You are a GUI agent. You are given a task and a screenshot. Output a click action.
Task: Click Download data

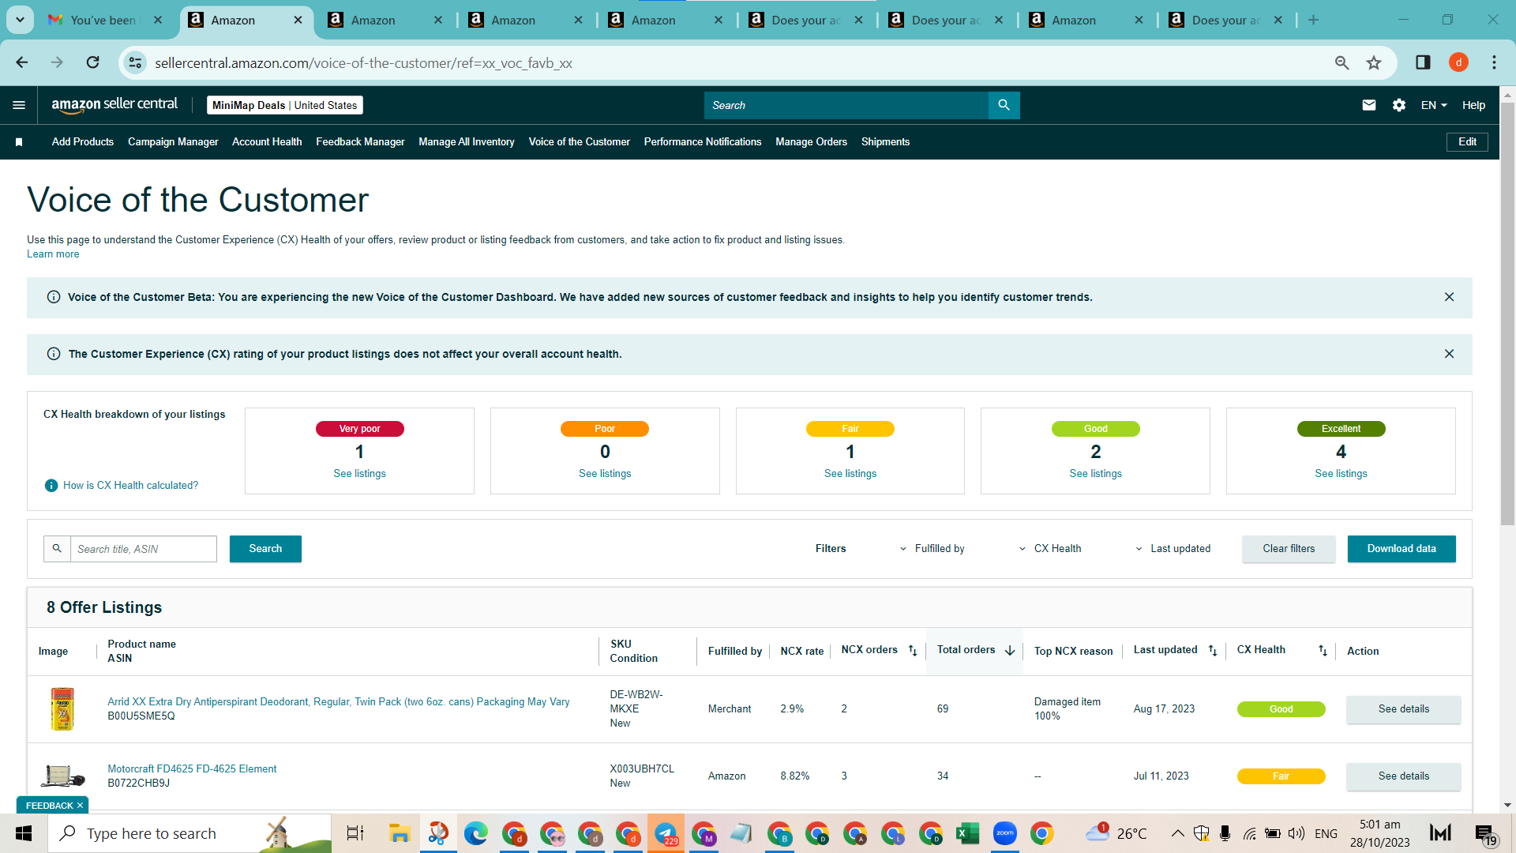pyautogui.click(x=1402, y=549)
